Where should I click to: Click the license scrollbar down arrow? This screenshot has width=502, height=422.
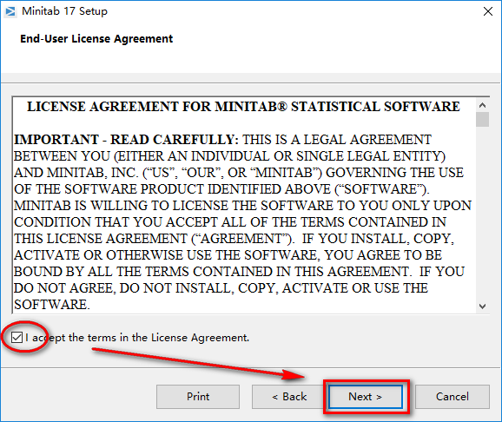(483, 307)
